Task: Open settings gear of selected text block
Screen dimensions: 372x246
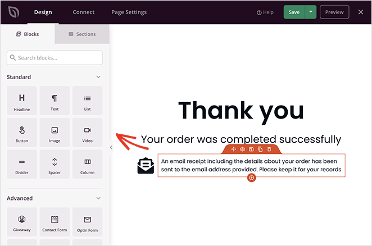Action: [242, 149]
